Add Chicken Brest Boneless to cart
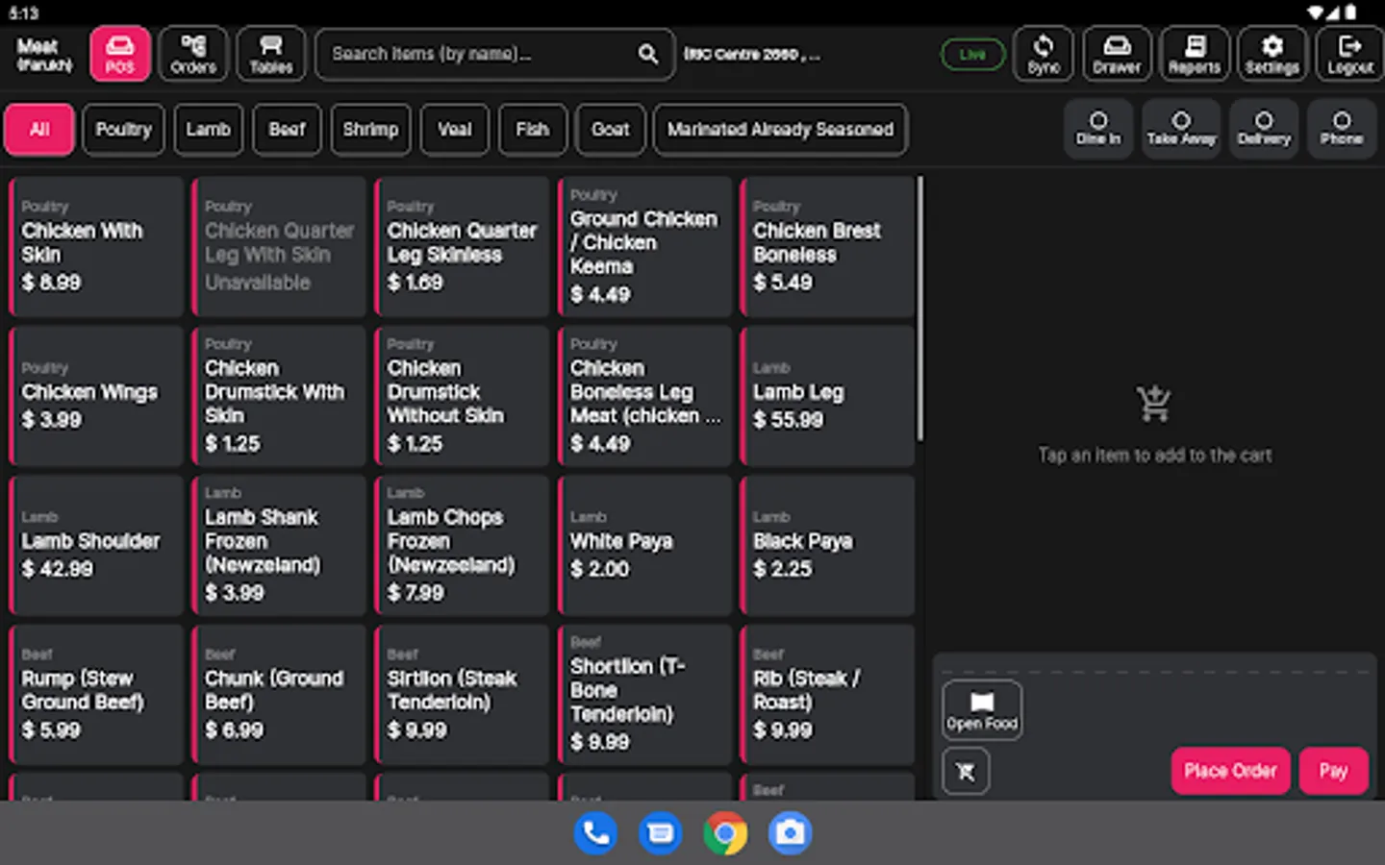1385x865 pixels. tap(827, 246)
